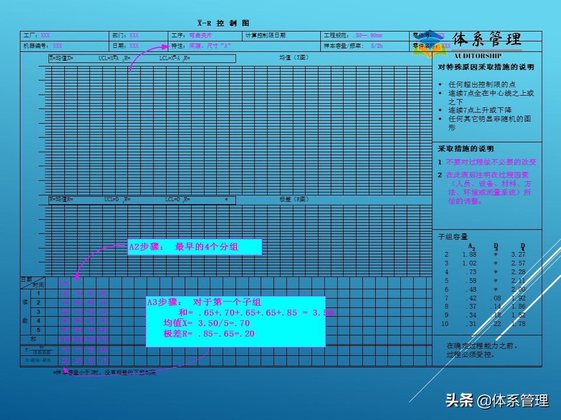This screenshot has height=420, width=561.
Task: Click the asterisk marker in the R图 header row
Action: click(227, 199)
